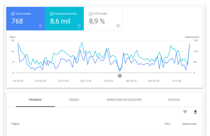Enable the CTR medio checkbox
The width and height of the screenshot is (210, 136).
[91, 14]
